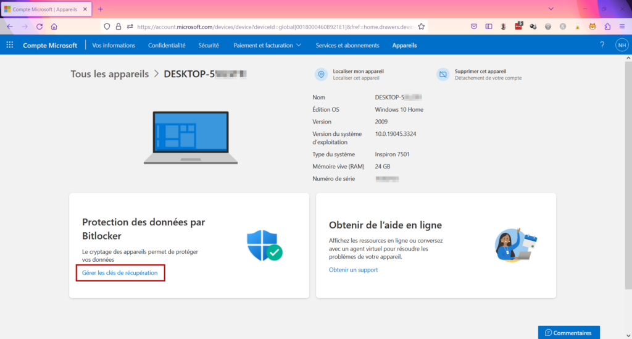632x339 pixels.
Task: Open the Firefox hamburger menu
Action: pos(622,27)
